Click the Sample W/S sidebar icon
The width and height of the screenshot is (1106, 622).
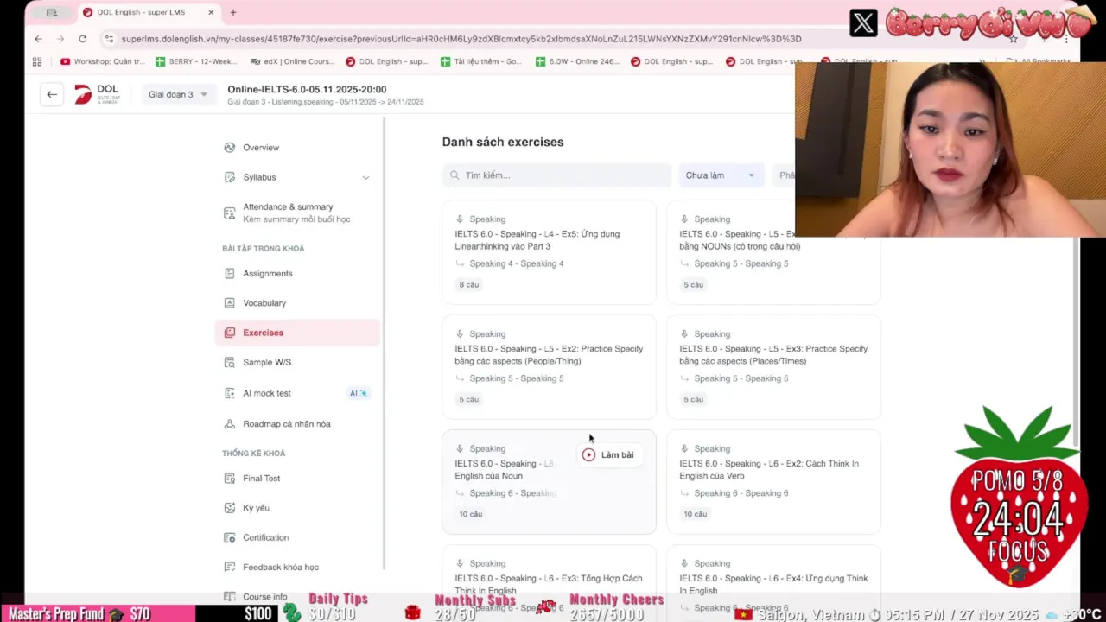229,362
